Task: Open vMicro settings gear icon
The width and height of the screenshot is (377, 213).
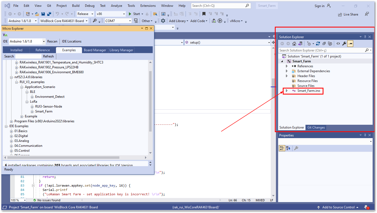Action: pyautogui.click(x=163, y=21)
